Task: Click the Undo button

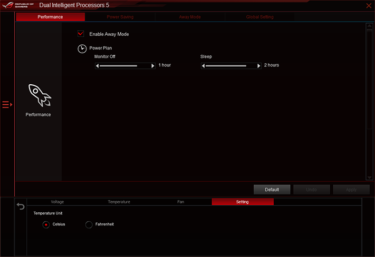Action: click(311, 190)
